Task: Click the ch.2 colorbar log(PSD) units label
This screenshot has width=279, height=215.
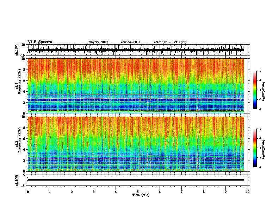Action: [264, 150]
